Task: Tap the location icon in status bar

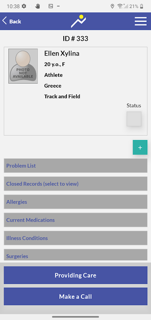Action: click(x=112, y=6)
